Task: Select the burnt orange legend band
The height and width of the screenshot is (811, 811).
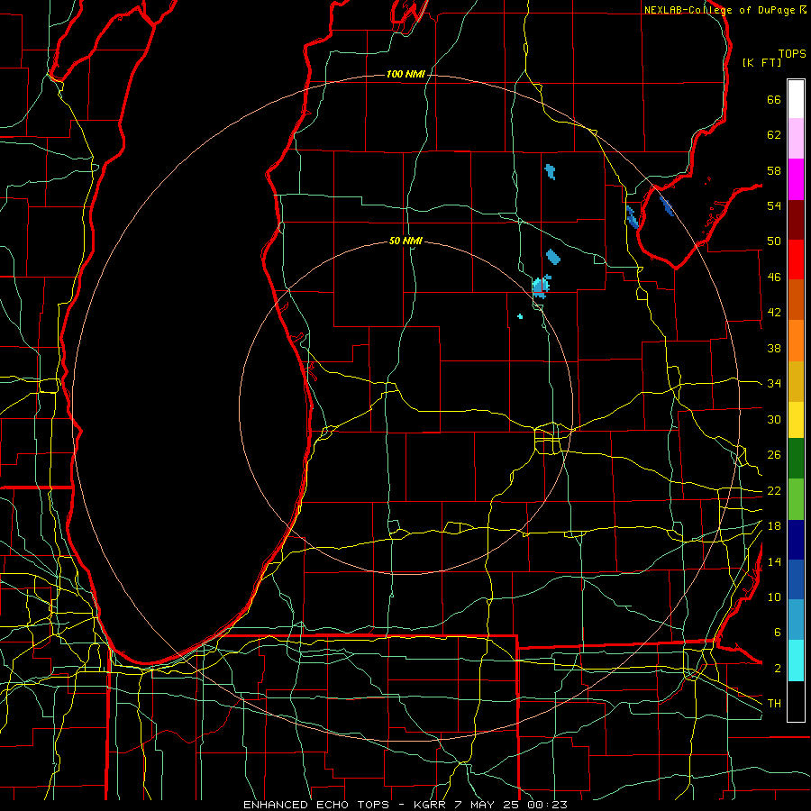Action: coord(796,300)
